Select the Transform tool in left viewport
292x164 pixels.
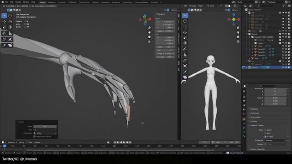(x=10, y=27)
